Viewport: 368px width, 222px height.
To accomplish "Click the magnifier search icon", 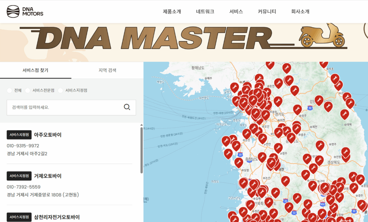I will tap(127, 107).
